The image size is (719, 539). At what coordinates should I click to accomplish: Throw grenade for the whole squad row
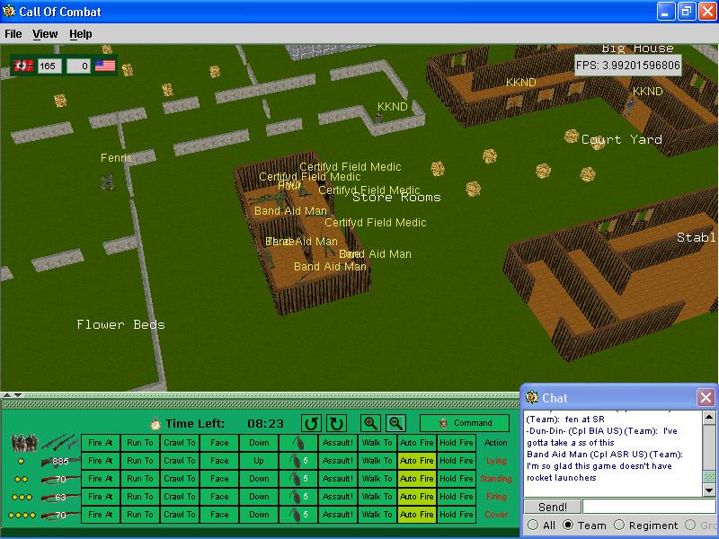click(x=298, y=443)
